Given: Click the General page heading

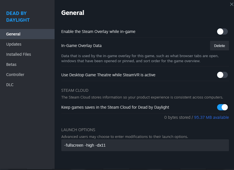Looking at the screenshot, I should [x=73, y=13].
